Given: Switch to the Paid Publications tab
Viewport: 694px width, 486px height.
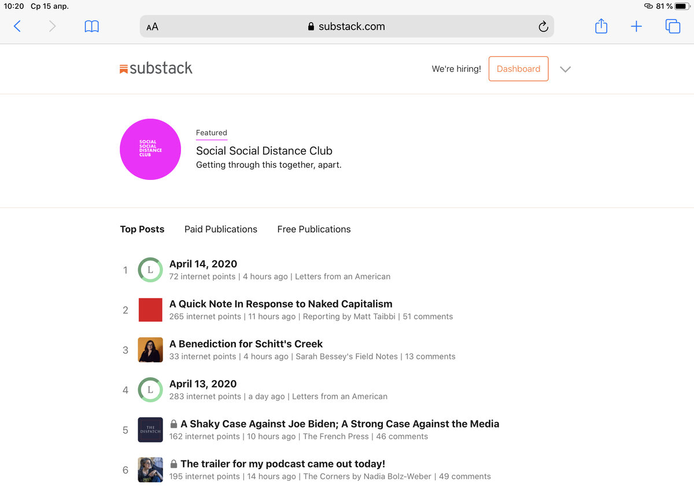Looking at the screenshot, I should tap(221, 229).
